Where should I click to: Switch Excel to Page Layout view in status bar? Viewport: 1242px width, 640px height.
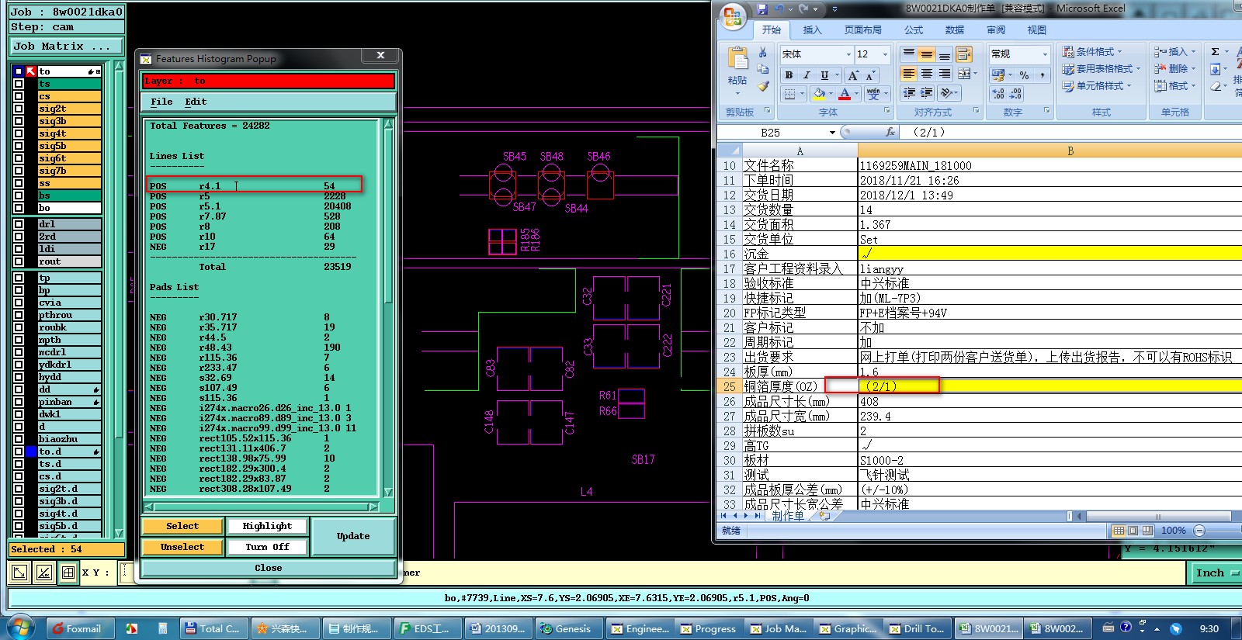click(x=1133, y=531)
